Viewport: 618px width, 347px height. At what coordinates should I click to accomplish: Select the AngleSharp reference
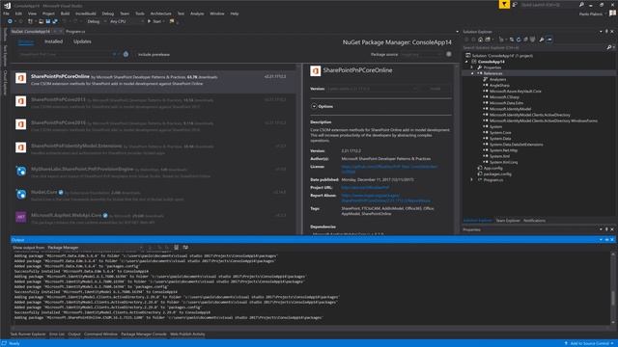click(x=499, y=86)
